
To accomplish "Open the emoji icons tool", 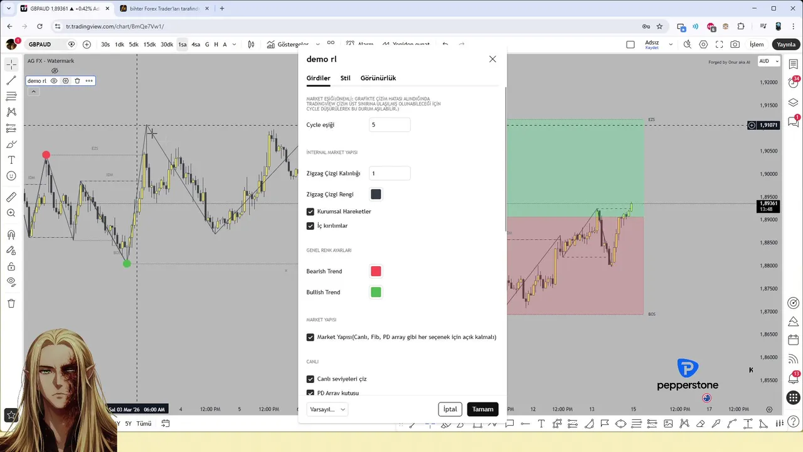I will click(11, 176).
